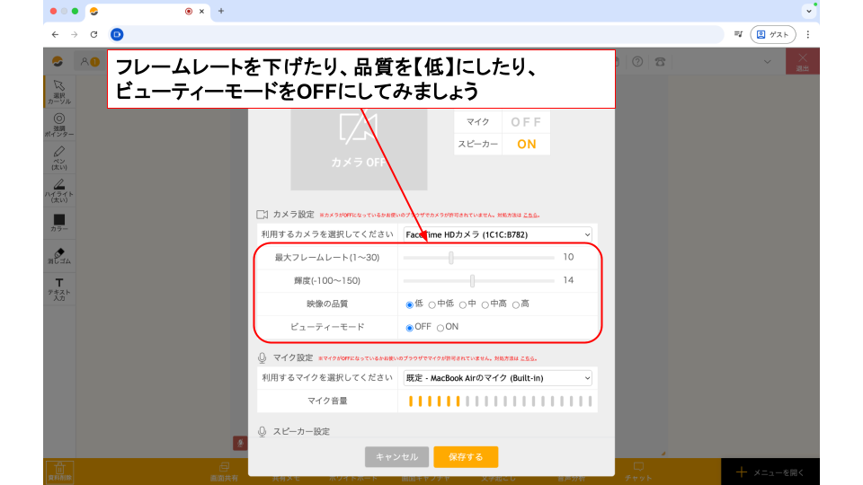863x485 pixels.
Task: Select the 消しゴム eraser tool
Action: pyautogui.click(x=58, y=255)
